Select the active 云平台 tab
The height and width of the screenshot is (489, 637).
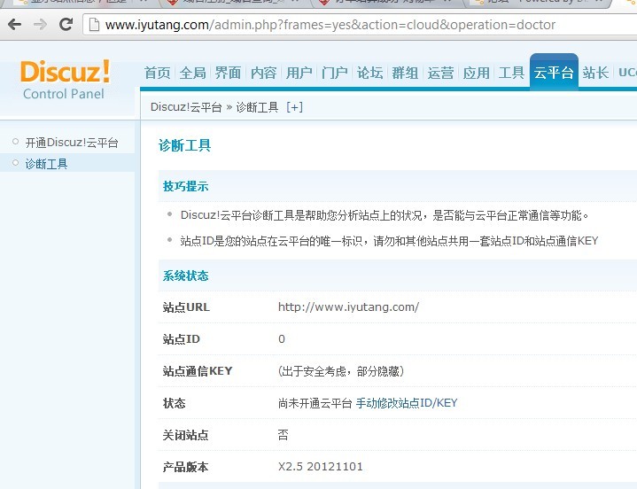554,72
